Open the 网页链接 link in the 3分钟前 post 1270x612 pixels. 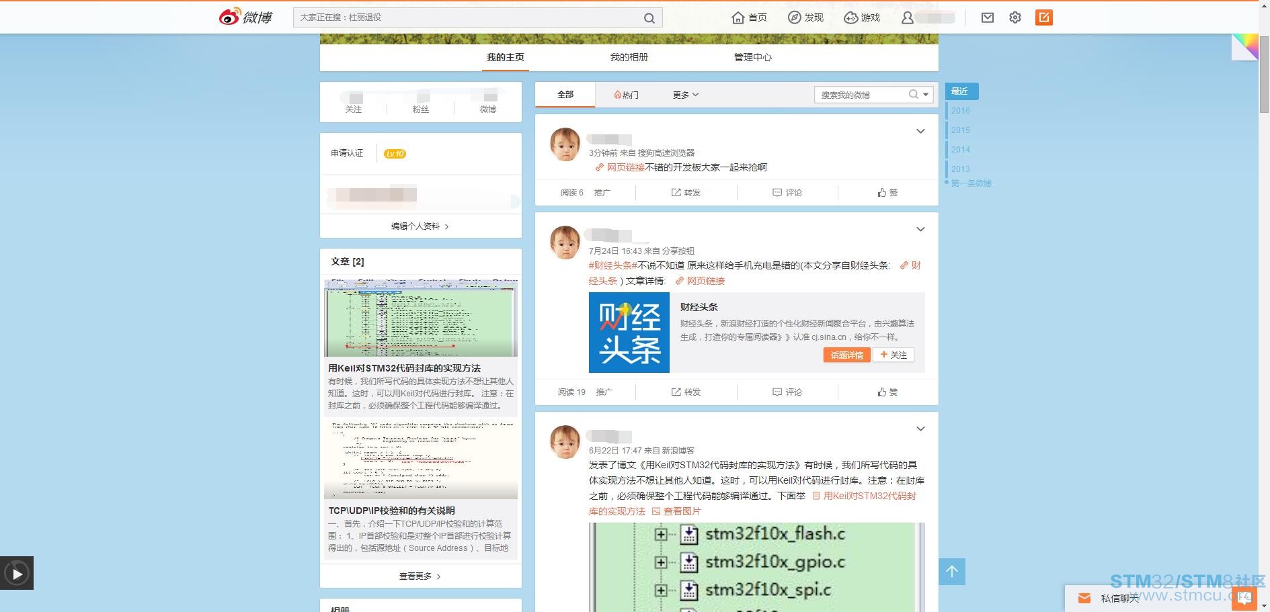click(620, 168)
